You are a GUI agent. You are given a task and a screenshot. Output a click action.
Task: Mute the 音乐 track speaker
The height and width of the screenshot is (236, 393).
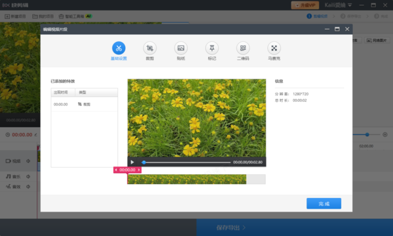[28, 176]
